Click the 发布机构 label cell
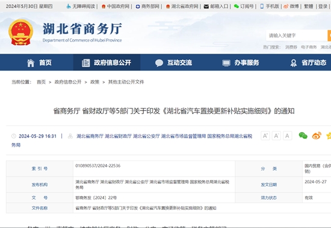This screenshot has height=228, width=331. 40,185
